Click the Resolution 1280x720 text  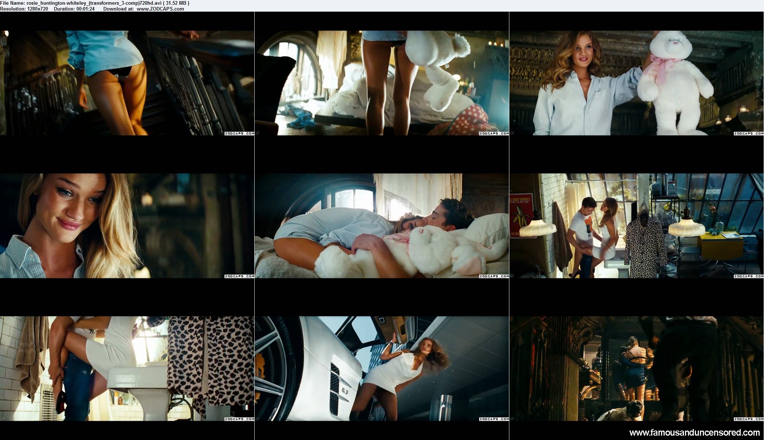click(x=24, y=9)
